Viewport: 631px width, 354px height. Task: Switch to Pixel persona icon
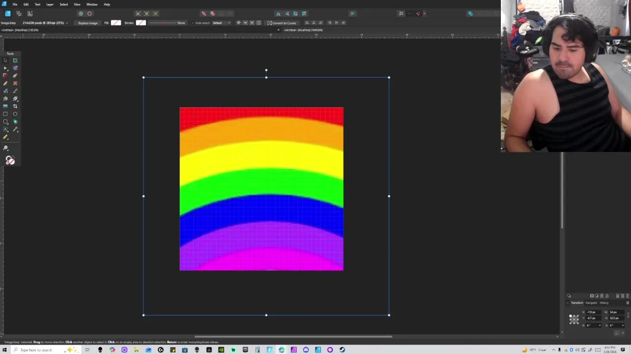tap(19, 13)
